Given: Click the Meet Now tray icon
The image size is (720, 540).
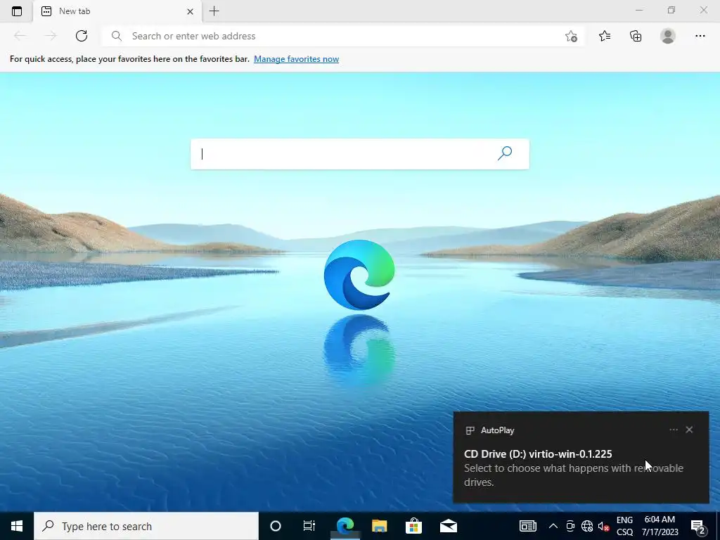Looking at the screenshot, I should 570,526.
